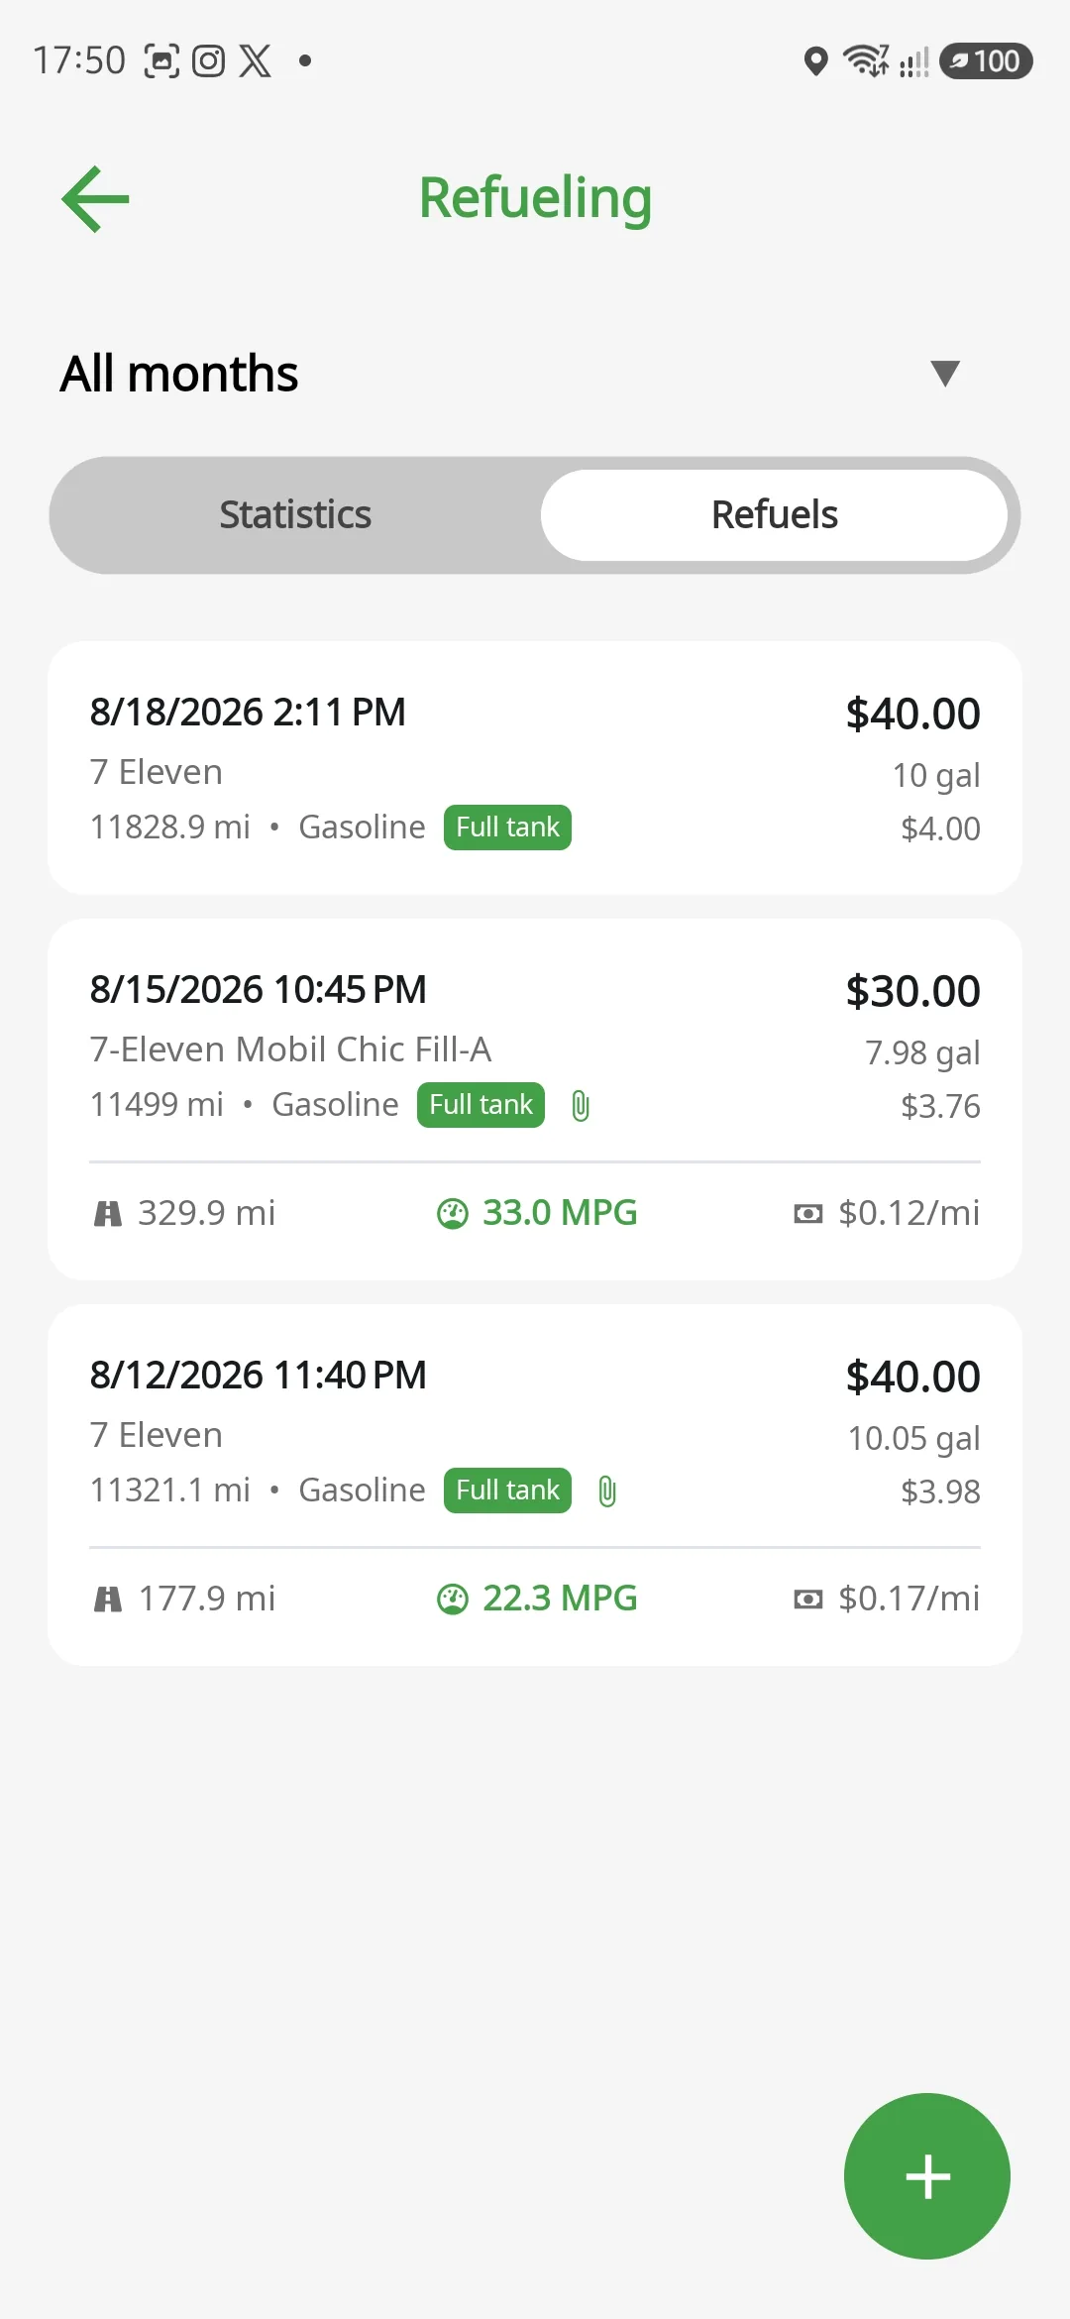Tap the 22.3 MPG gauge icon
The width and height of the screenshot is (1070, 2319).
(453, 1599)
